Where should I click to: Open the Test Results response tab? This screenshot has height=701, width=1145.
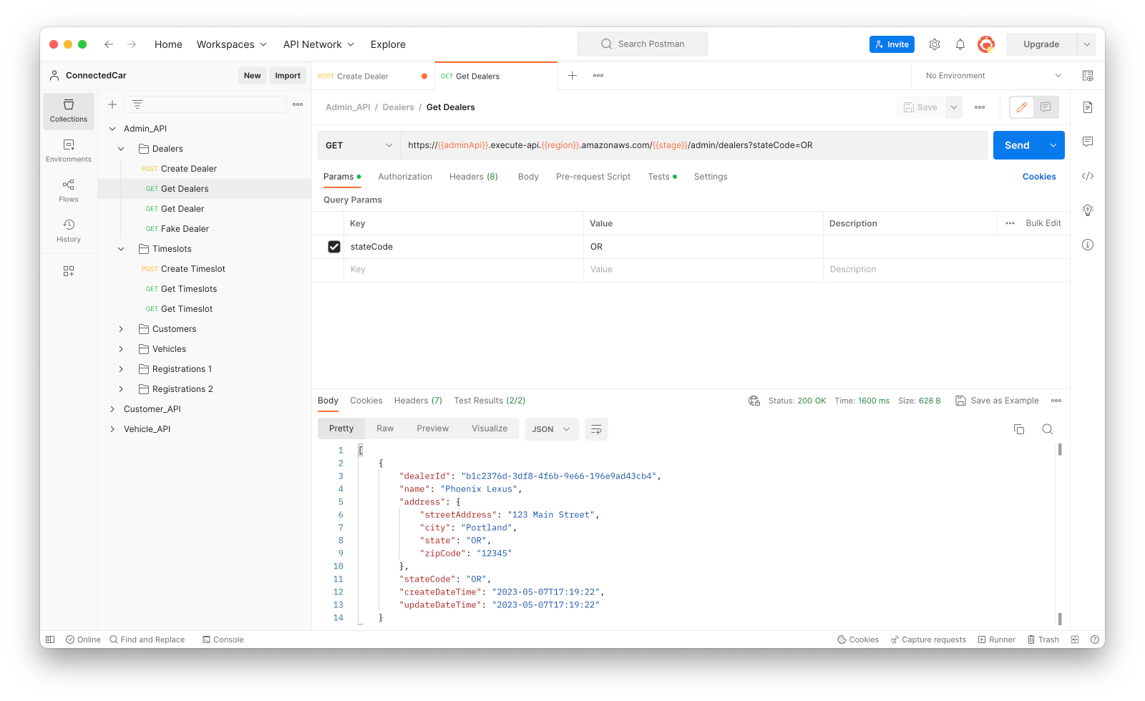coord(489,401)
